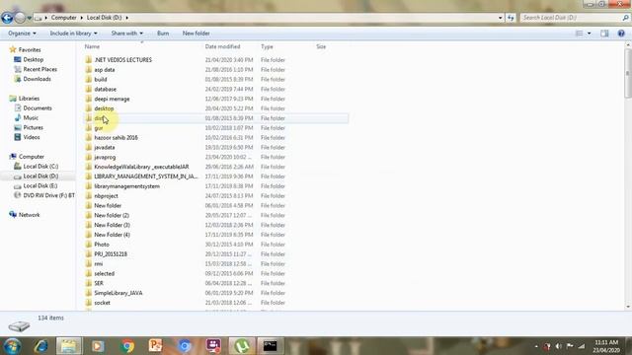Screen dimensions: 632x355
Task: Open the view options dropdown arrow
Action: [590, 34]
